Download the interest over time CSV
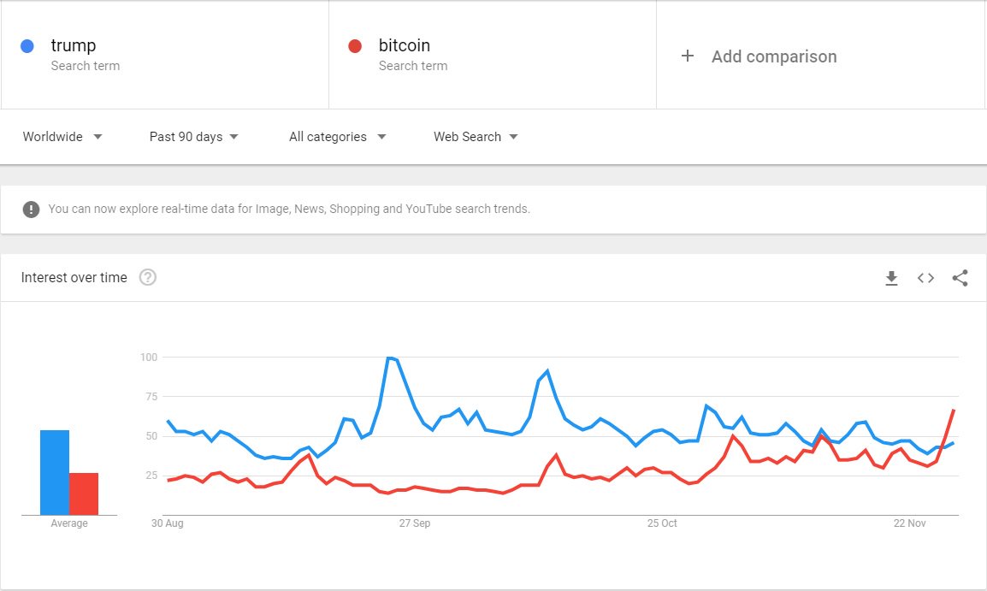Viewport: 987px width, 591px height. 891,278
